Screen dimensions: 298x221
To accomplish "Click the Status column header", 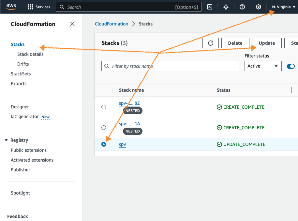I will tap(224, 90).
